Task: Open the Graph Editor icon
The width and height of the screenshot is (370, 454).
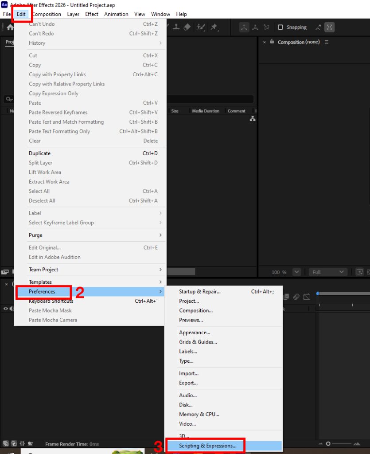Action: click(x=307, y=297)
